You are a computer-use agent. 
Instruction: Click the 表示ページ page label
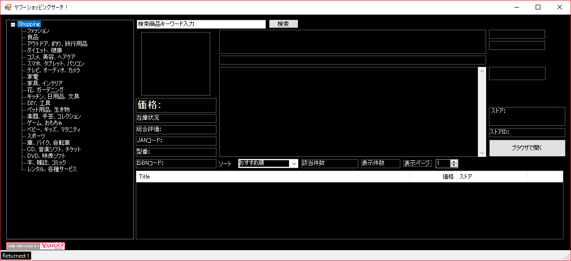point(417,163)
